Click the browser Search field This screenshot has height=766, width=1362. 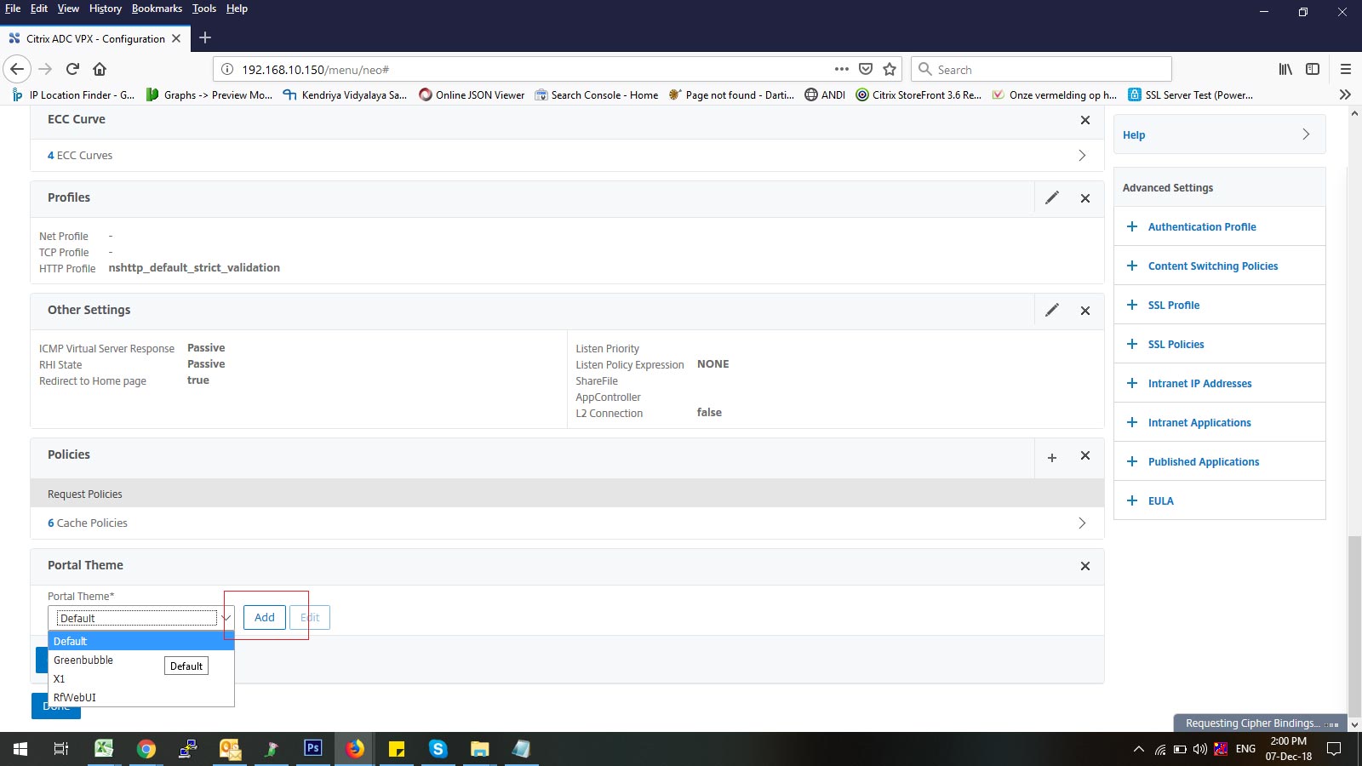[x=1041, y=69]
